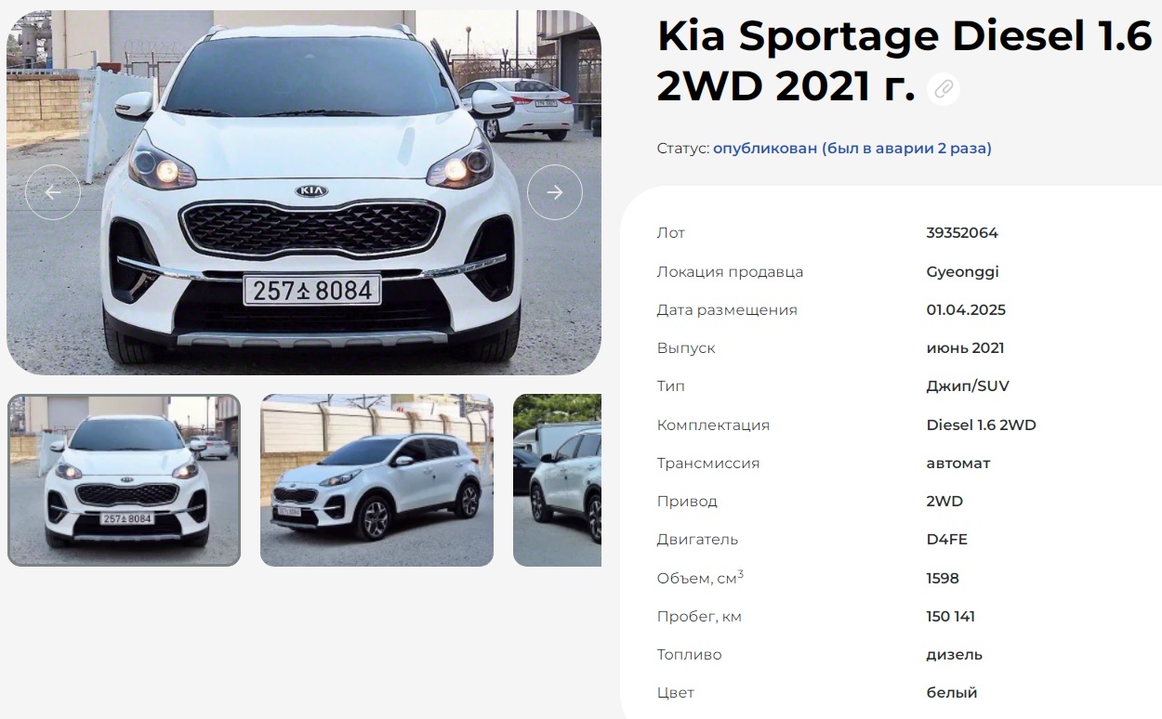Click the large main car photo

click(x=304, y=192)
